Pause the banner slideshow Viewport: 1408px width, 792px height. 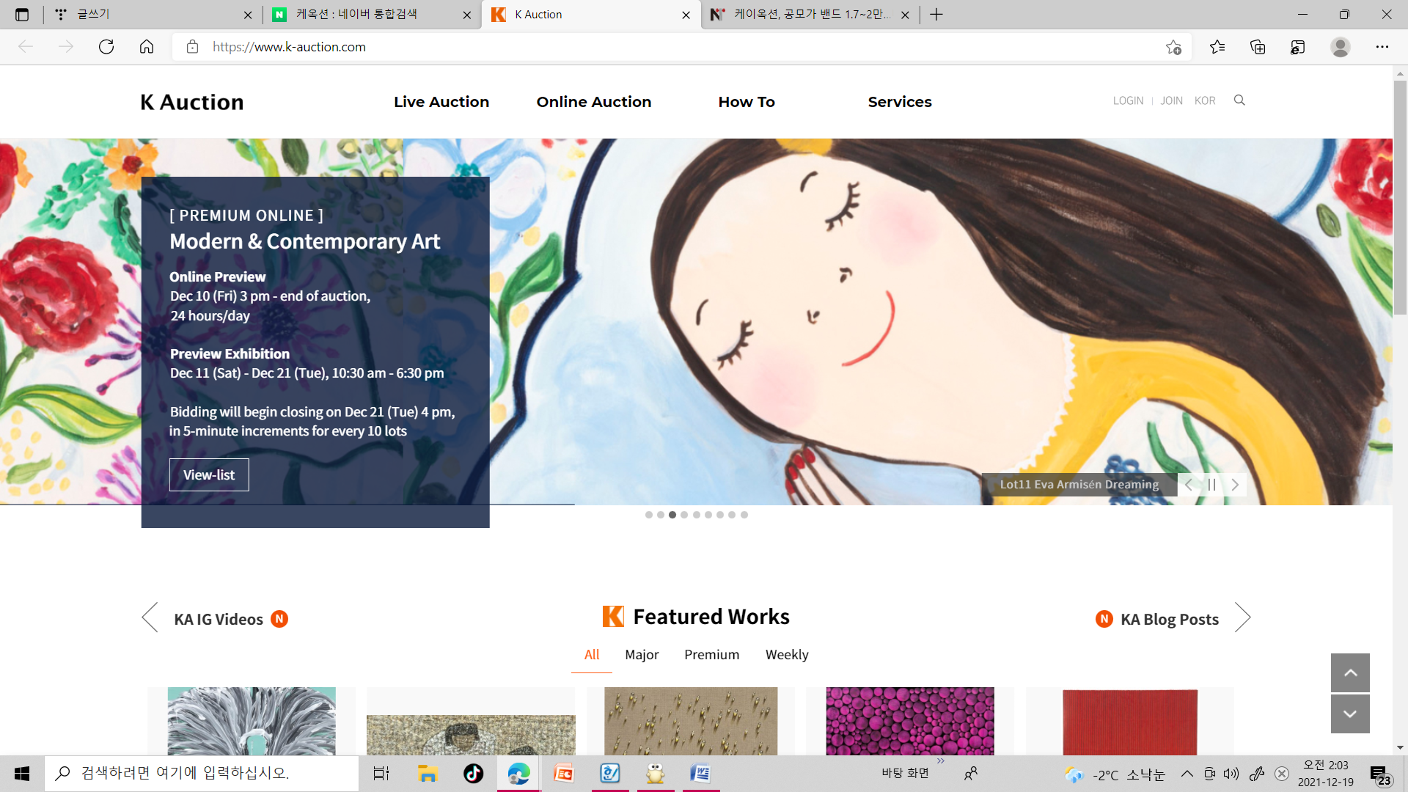pos(1211,485)
